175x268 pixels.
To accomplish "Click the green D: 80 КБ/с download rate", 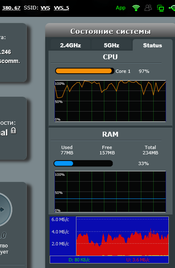I will point(79,260).
